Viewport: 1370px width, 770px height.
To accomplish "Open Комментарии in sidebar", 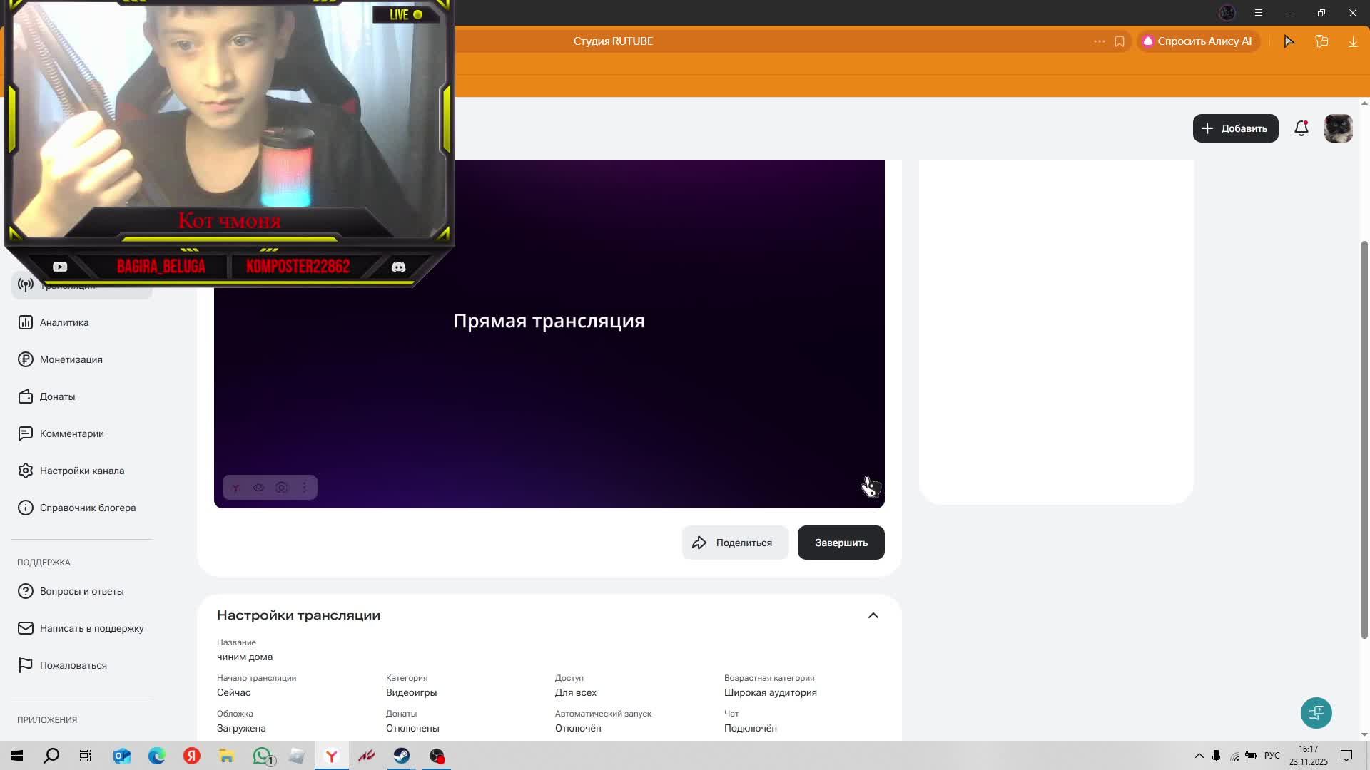I will (71, 433).
